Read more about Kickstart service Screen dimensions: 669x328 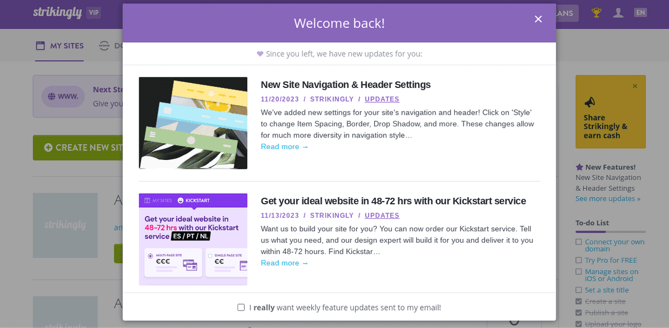tap(284, 263)
